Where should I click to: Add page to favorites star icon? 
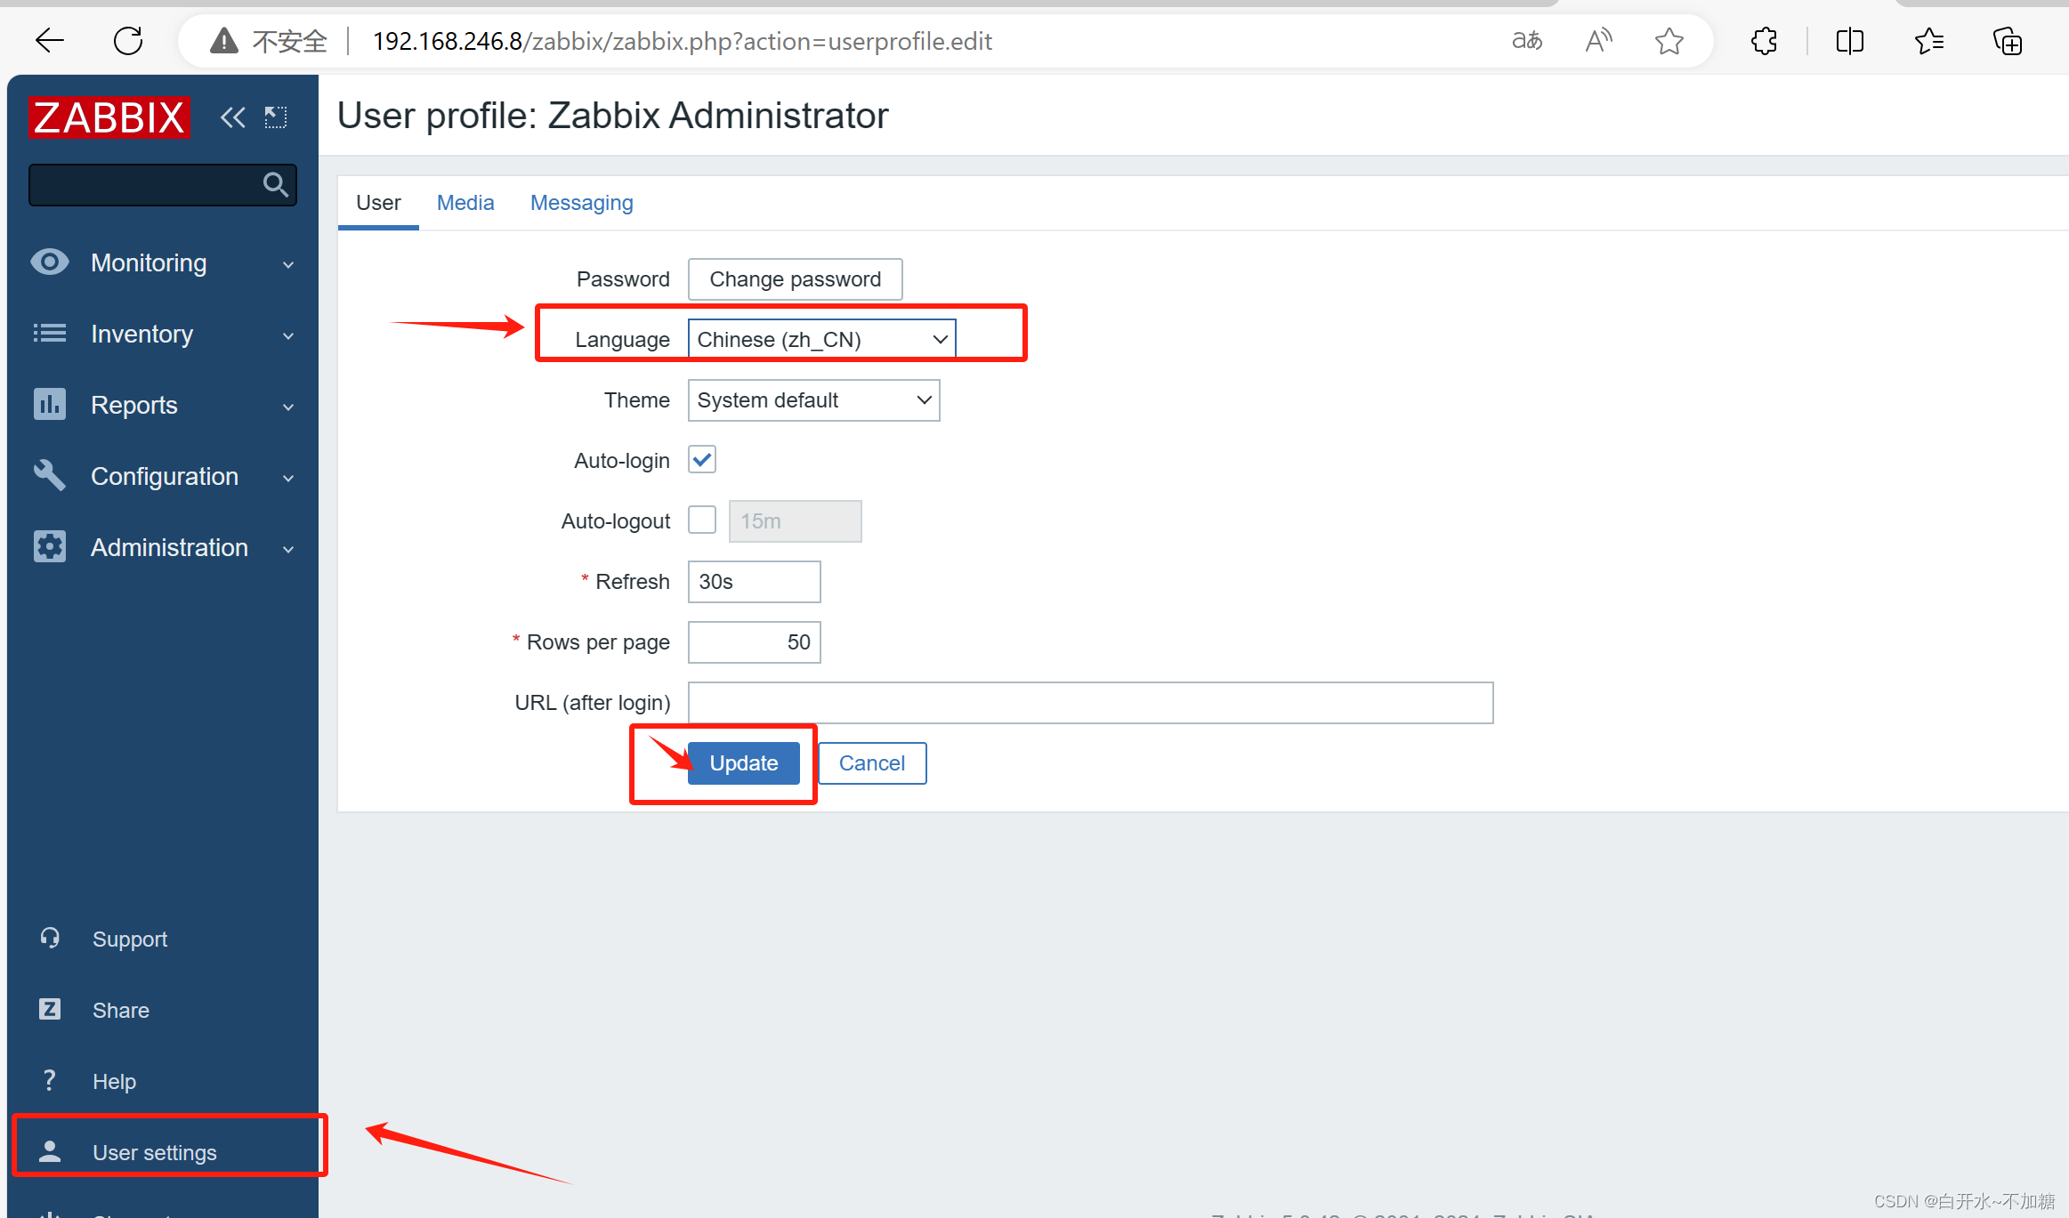click(1669, 40)
